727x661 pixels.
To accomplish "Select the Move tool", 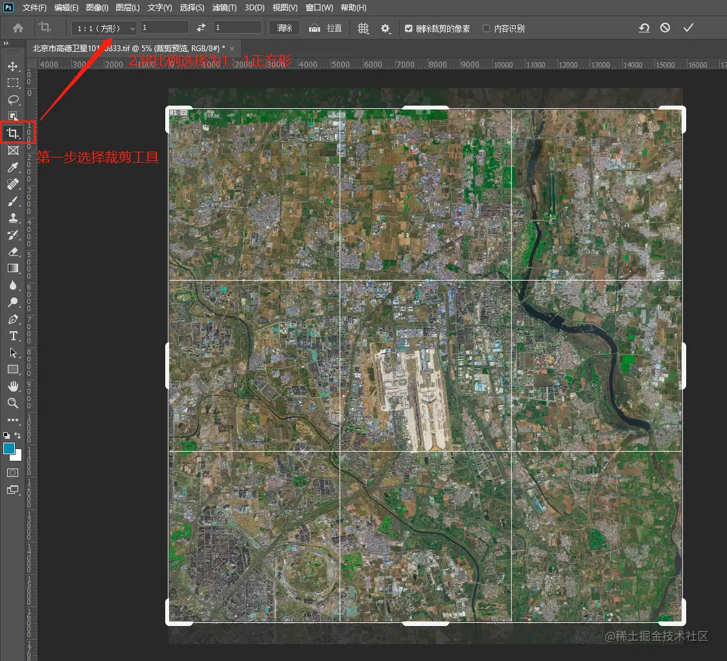I will coord(13,66).
